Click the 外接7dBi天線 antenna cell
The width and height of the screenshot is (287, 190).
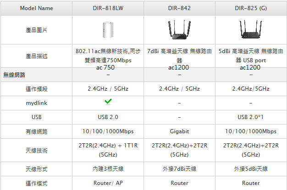coord(179,169)
